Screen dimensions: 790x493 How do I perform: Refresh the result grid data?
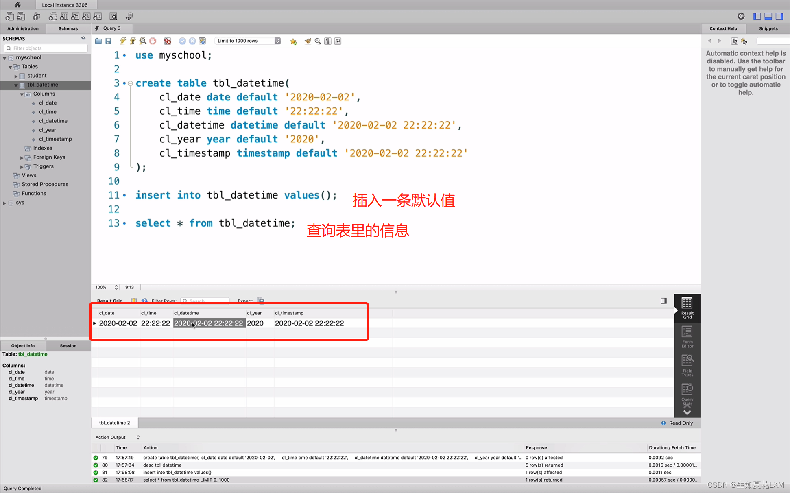(144, 301)
